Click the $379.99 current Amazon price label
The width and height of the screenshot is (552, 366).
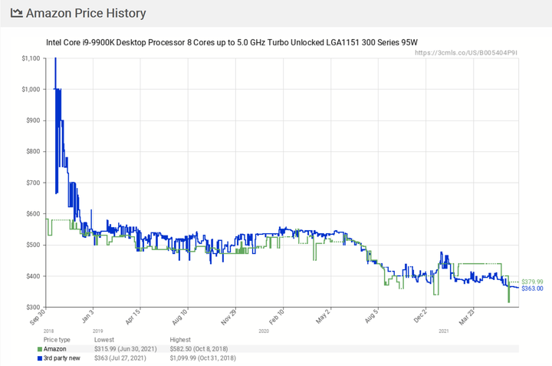coord(532,282)
